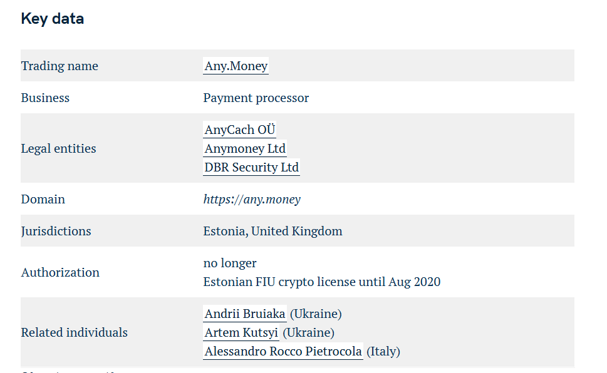Click the Trading name row label
Screen dimensions: 607x373
(60, 66)
